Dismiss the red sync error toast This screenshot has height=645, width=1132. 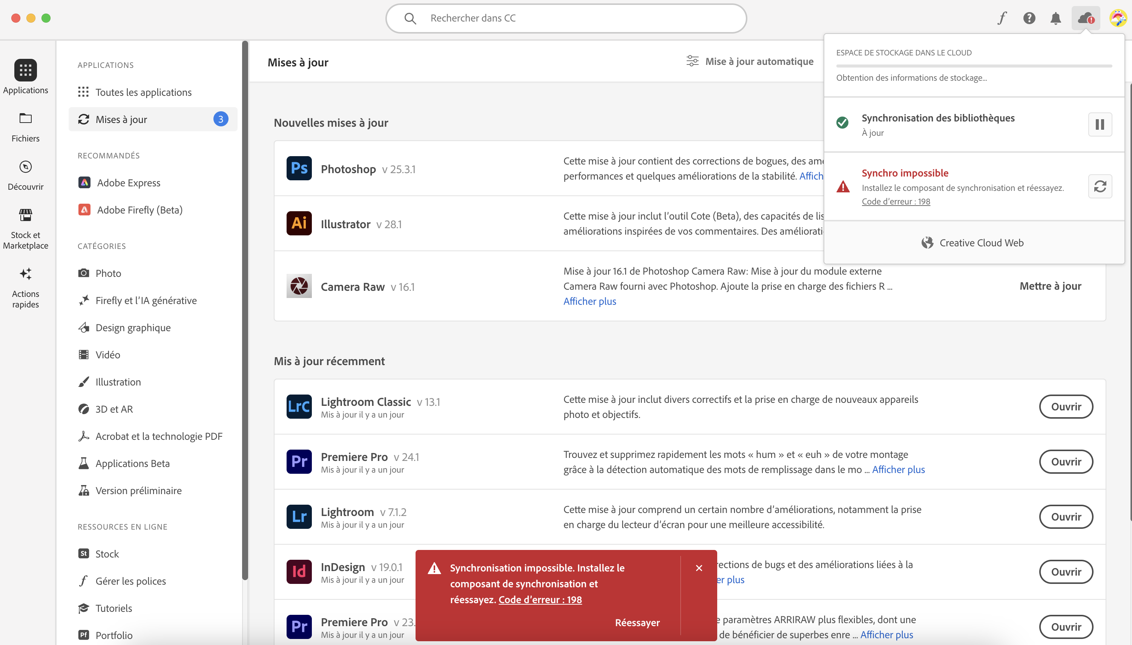699,568
